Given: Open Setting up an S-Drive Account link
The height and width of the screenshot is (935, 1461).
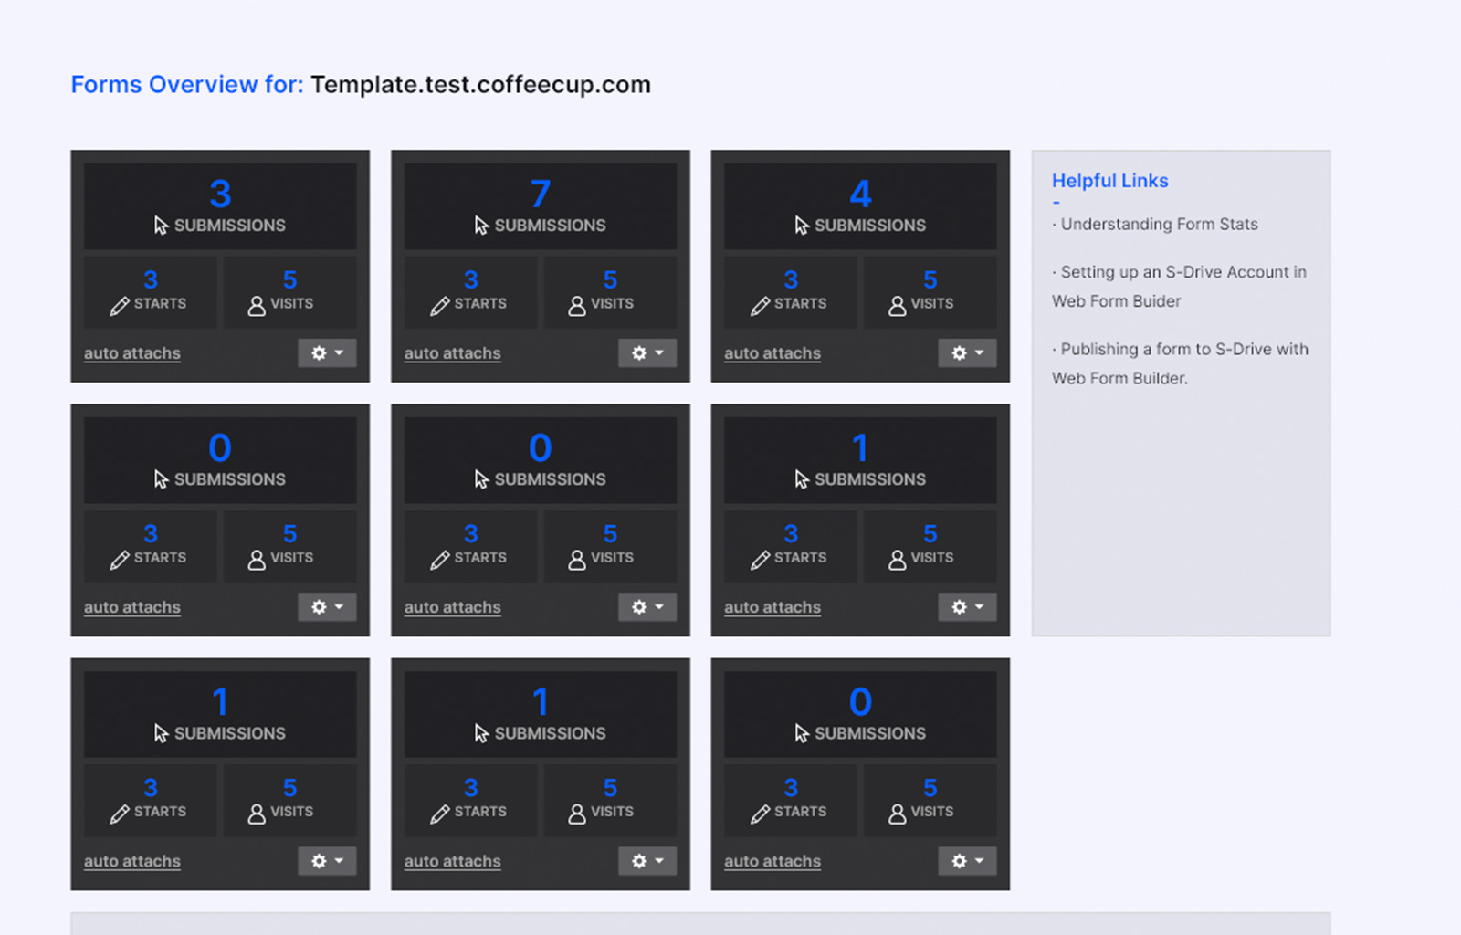Looking at the screenshot, I should click(1179, 287).
